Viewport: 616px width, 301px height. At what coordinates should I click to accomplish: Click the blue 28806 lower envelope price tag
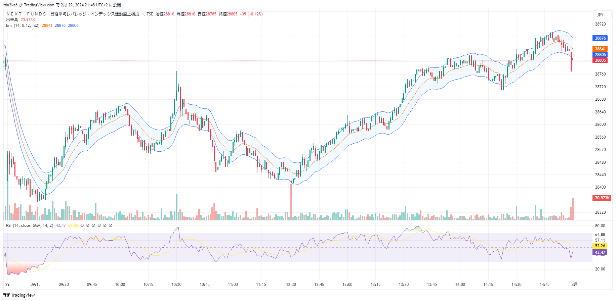click(600, 55)
